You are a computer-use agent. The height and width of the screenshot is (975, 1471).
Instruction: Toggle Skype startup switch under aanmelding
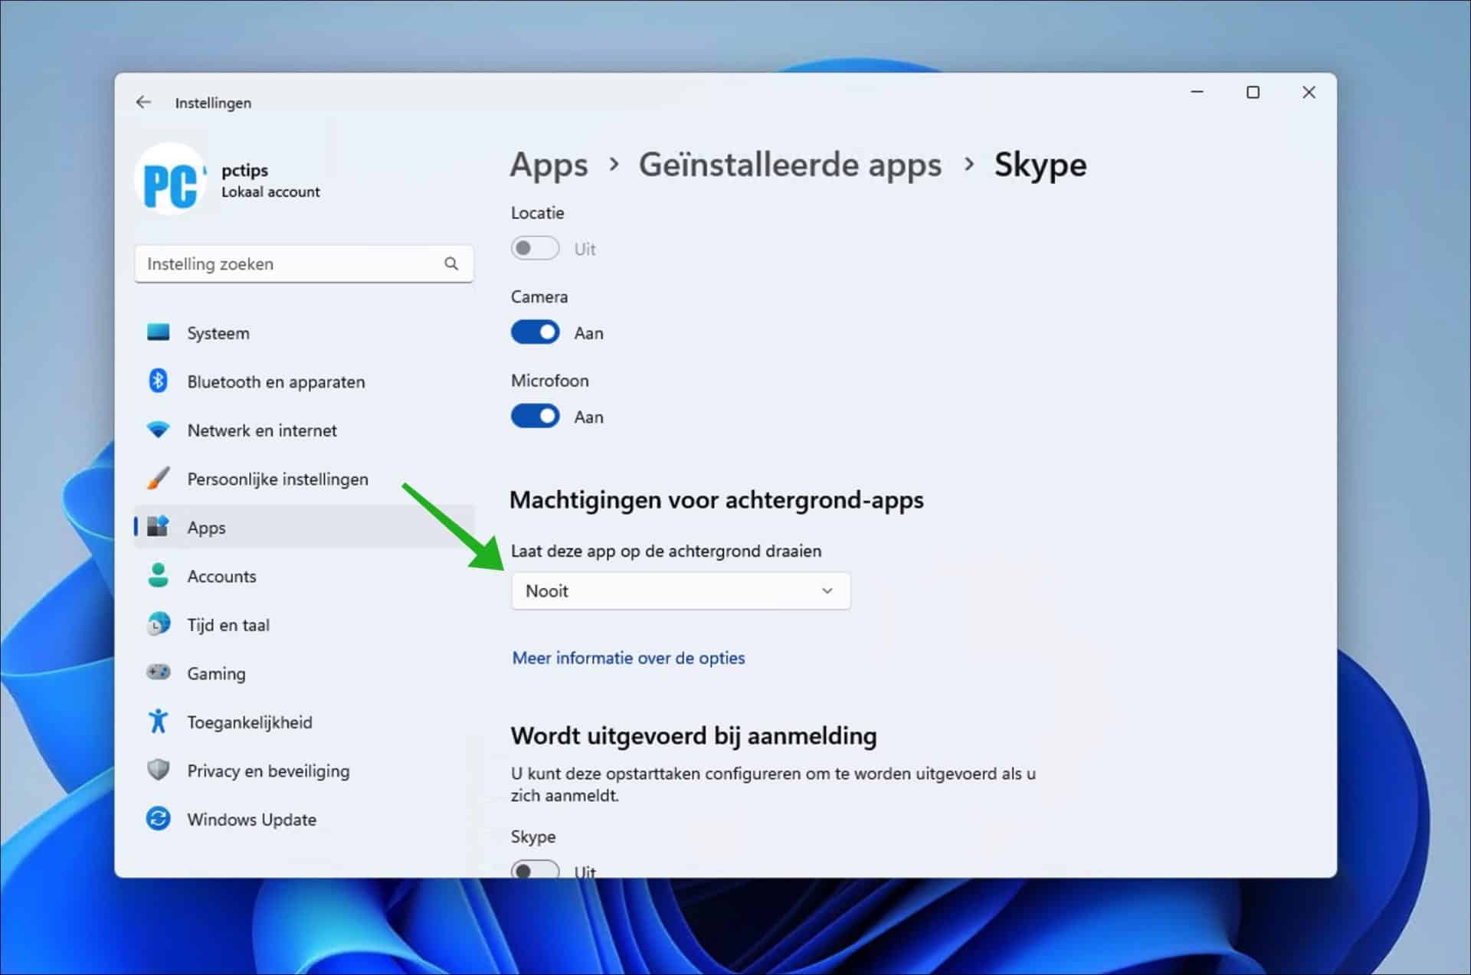(x=535, y=870)
